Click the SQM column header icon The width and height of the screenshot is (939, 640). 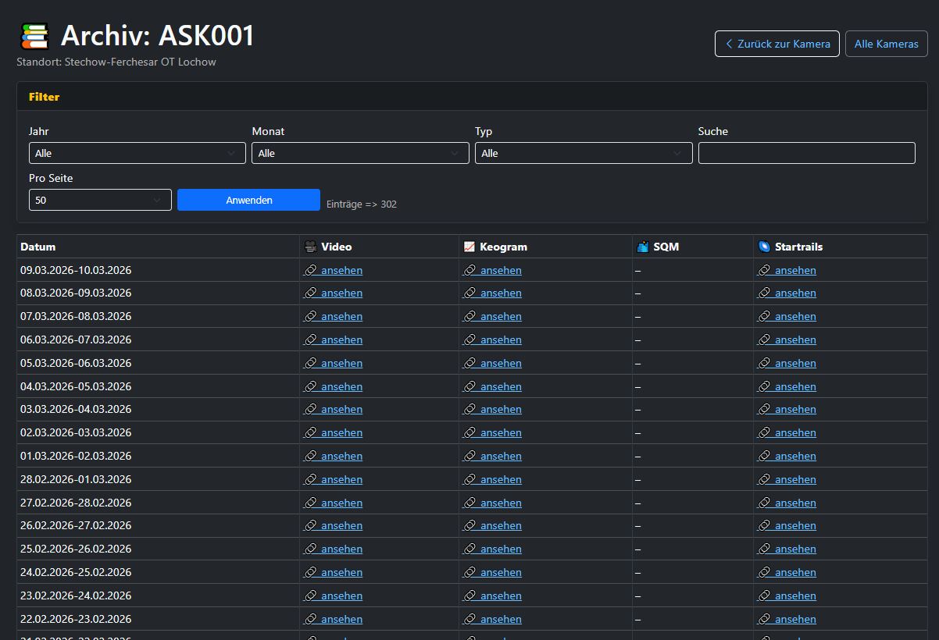coord(643,247)
